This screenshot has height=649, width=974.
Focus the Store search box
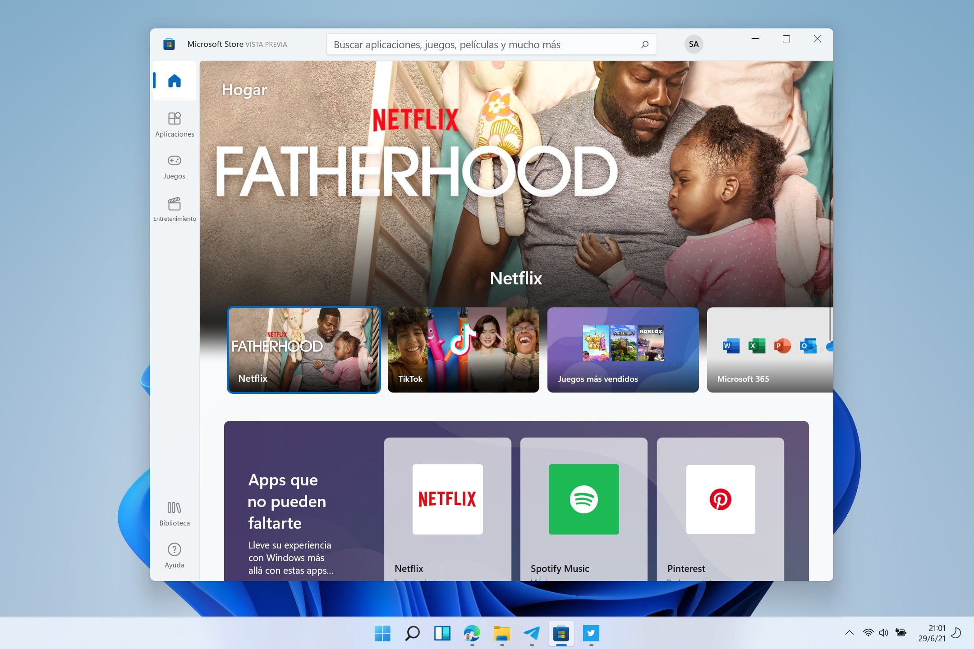pyautogui.click(x=491, y=44)
